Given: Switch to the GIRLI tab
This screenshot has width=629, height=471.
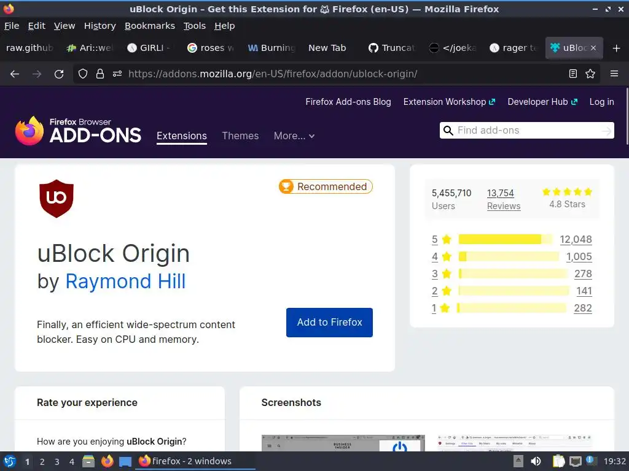Looking at the screenshot, I should pos(149,48).
